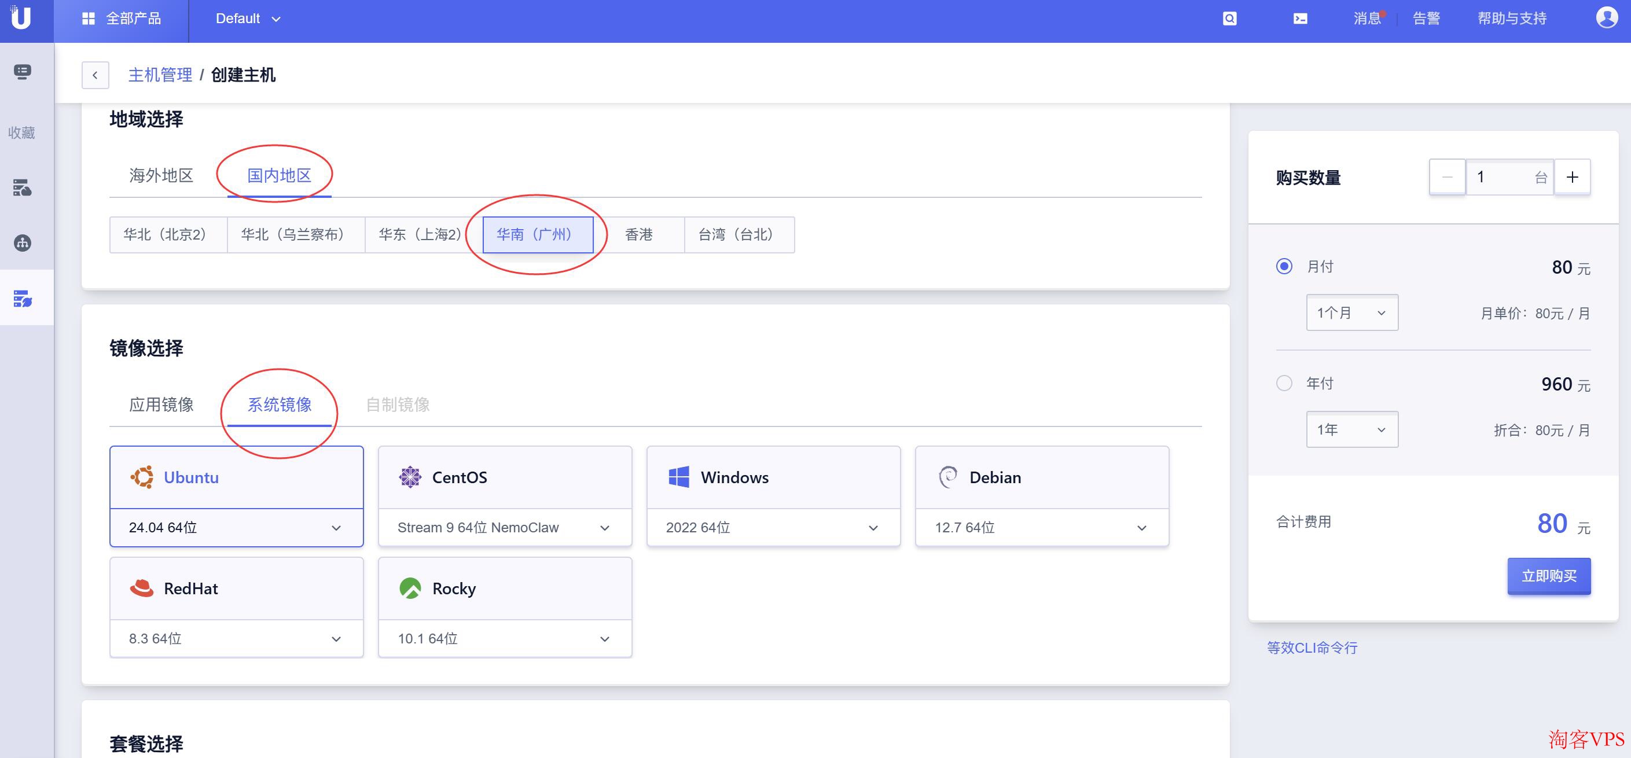Open 消息 notifications
This screenshot has height=758, width=1631.
click(1368, 19)
